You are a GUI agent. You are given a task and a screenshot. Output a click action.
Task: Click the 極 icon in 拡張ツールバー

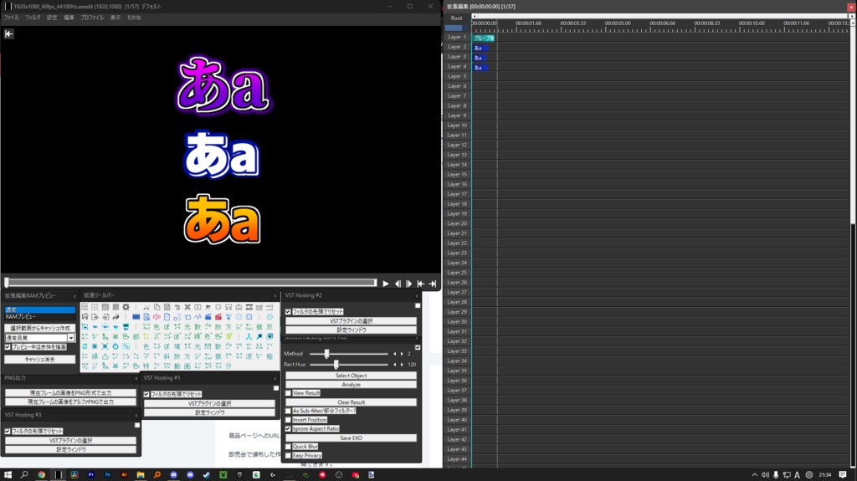click(269, 356)
